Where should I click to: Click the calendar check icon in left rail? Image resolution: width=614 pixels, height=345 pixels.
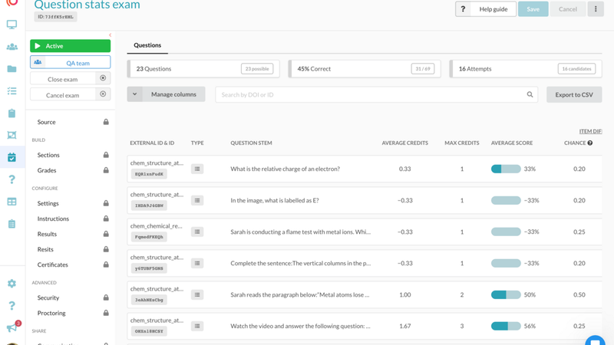[12, 157]
